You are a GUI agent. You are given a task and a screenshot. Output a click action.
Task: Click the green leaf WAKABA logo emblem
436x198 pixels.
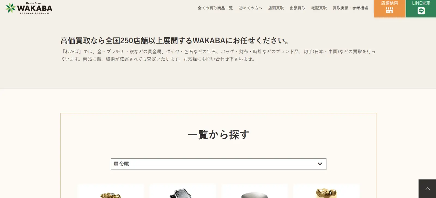(x=11, y=8)
